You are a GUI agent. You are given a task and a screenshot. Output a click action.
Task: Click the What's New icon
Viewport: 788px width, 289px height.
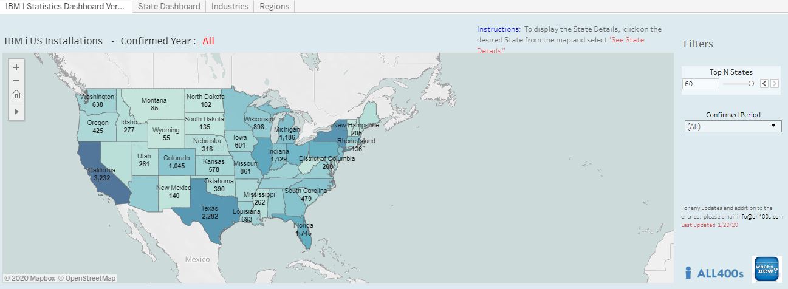tap(766, 269)
